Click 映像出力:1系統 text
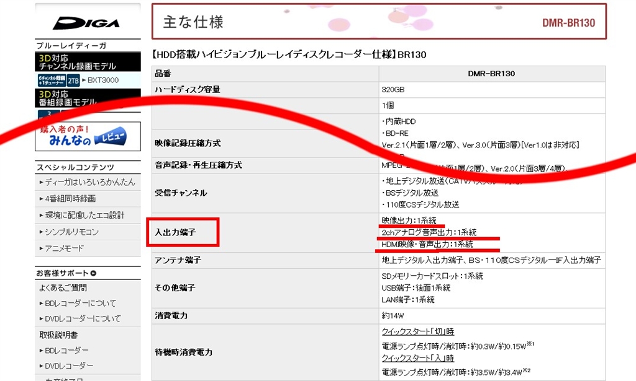Image resolution: width=636 pixels, height=381 pixels. pyautogui.click(x=409, y=221)
